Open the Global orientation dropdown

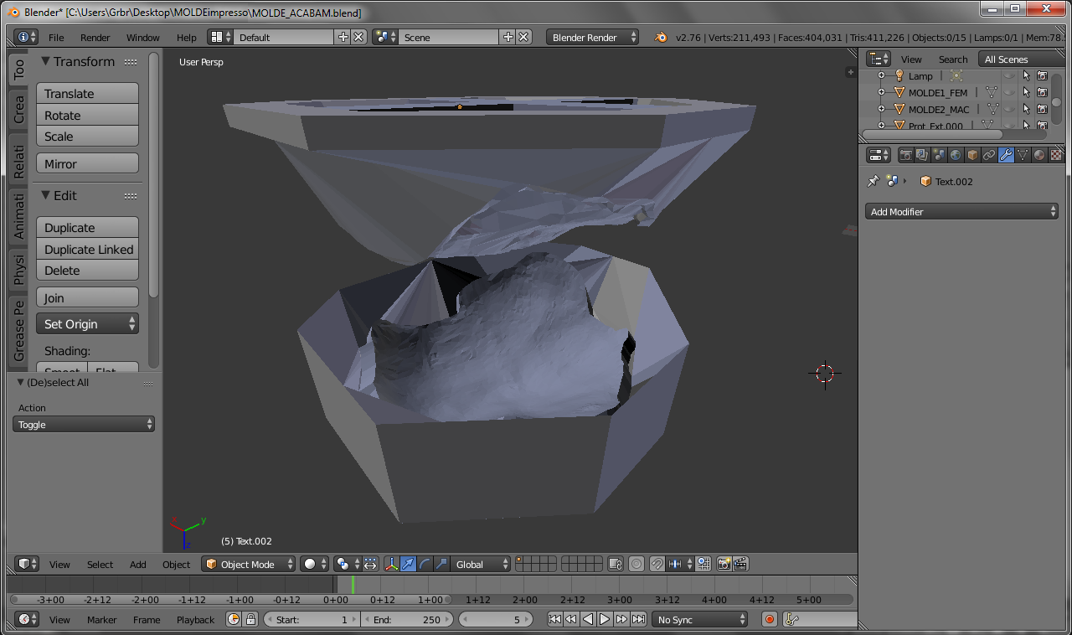(x=480, y=565)
